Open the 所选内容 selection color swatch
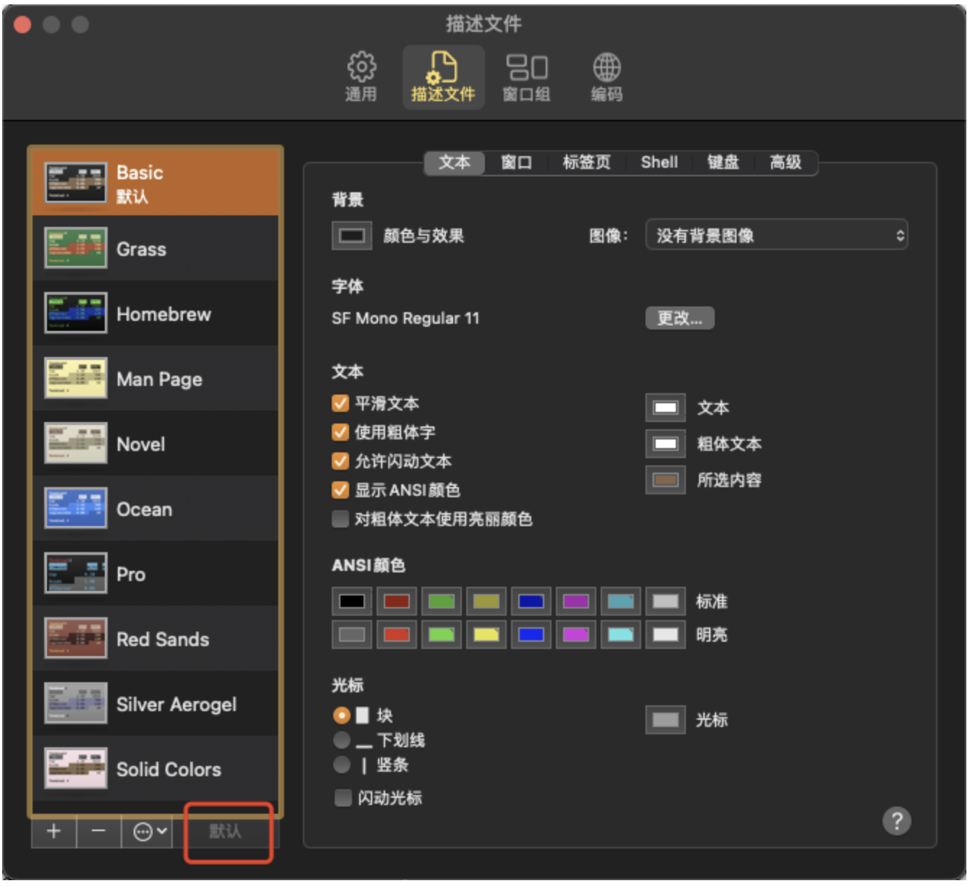The image size is (970, 886). tap(665, 480)
